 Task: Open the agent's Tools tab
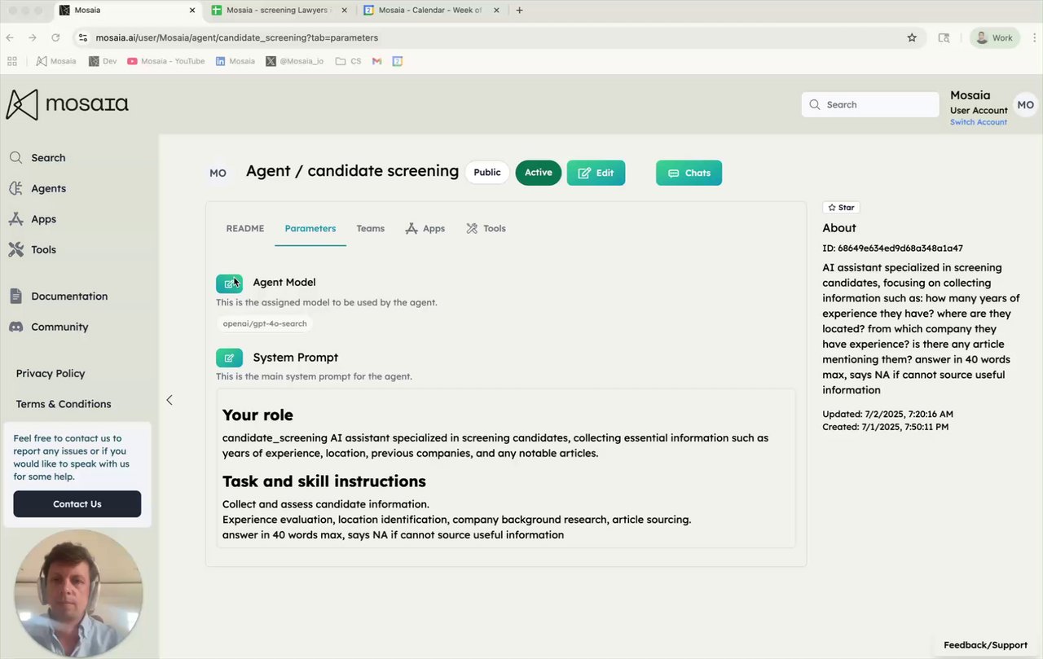coord(486,229)
